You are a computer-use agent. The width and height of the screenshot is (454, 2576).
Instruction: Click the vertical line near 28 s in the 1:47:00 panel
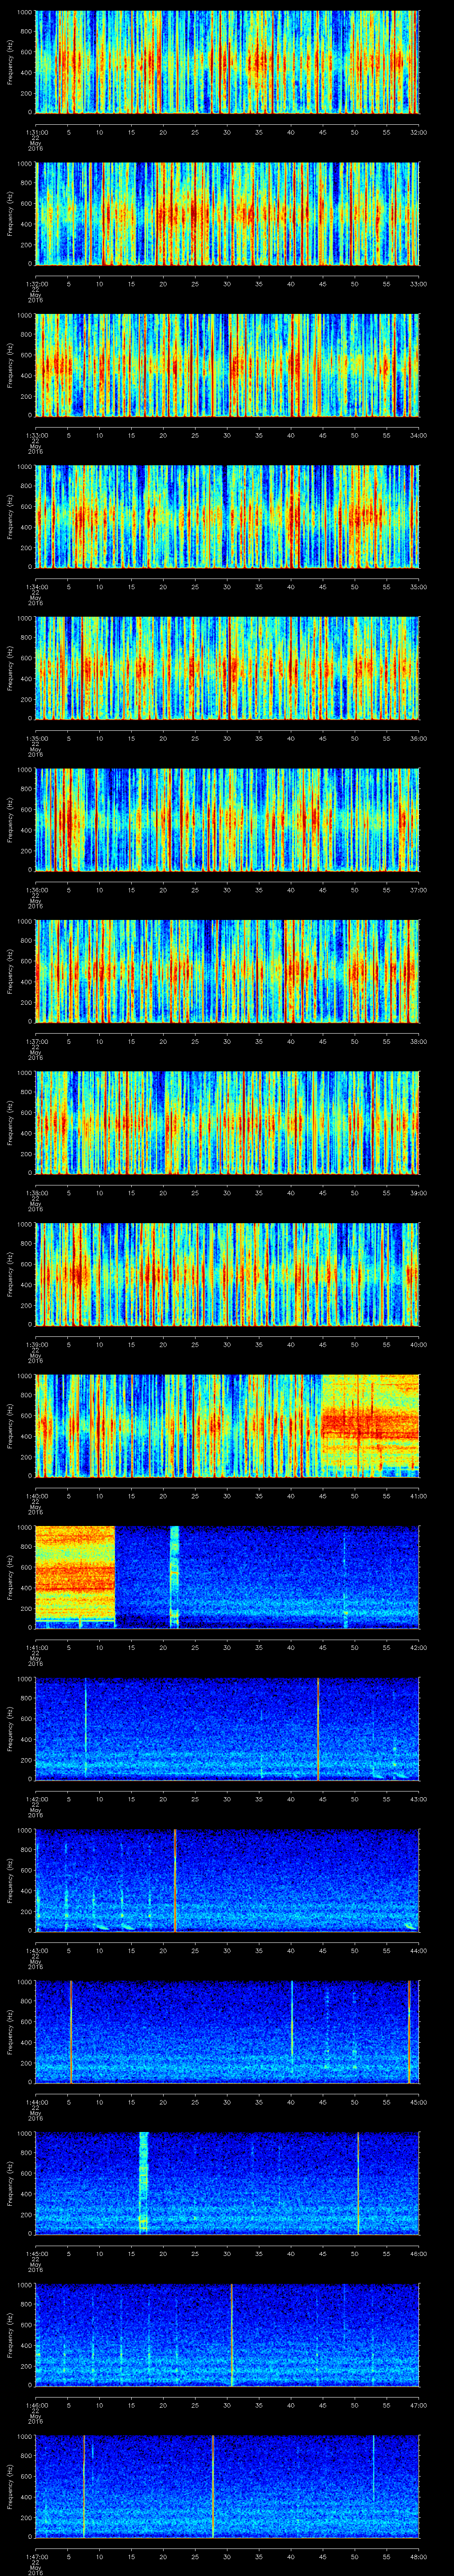(x=212, y=2486)
